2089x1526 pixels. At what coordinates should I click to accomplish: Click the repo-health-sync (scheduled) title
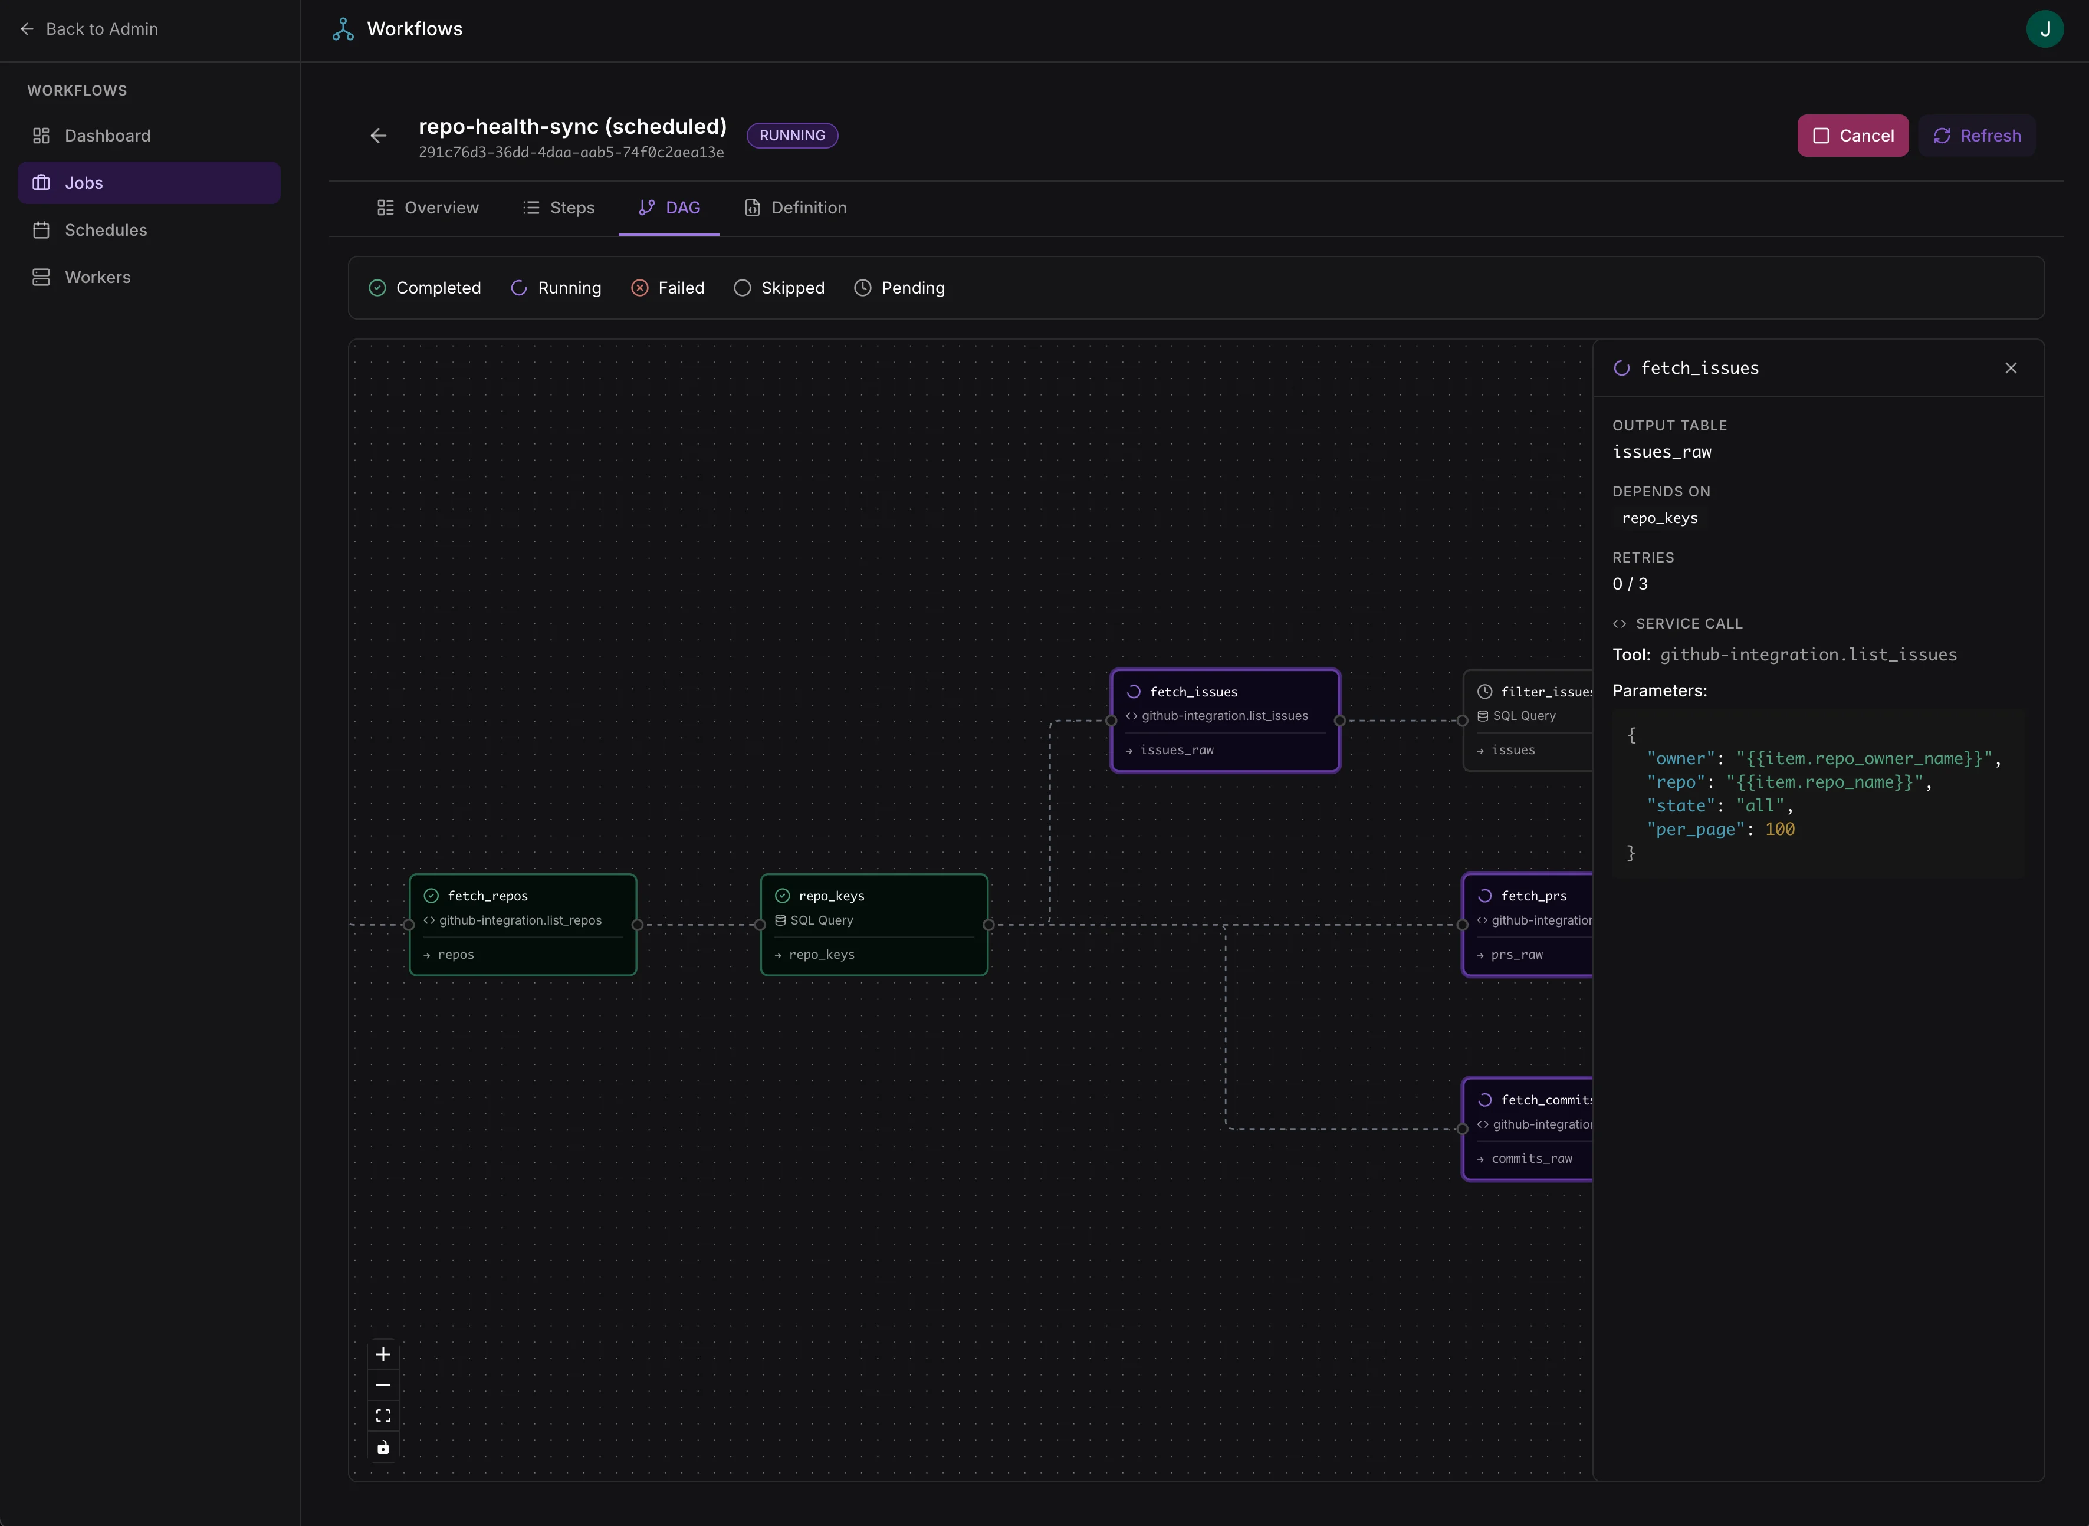point(573,127)
